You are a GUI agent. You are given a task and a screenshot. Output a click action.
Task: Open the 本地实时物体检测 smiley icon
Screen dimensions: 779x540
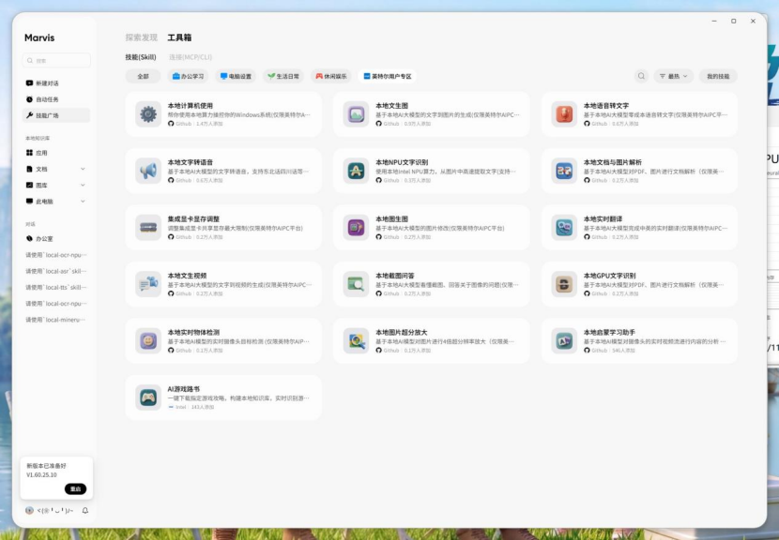pyautogui.click(x=148, y=341)
